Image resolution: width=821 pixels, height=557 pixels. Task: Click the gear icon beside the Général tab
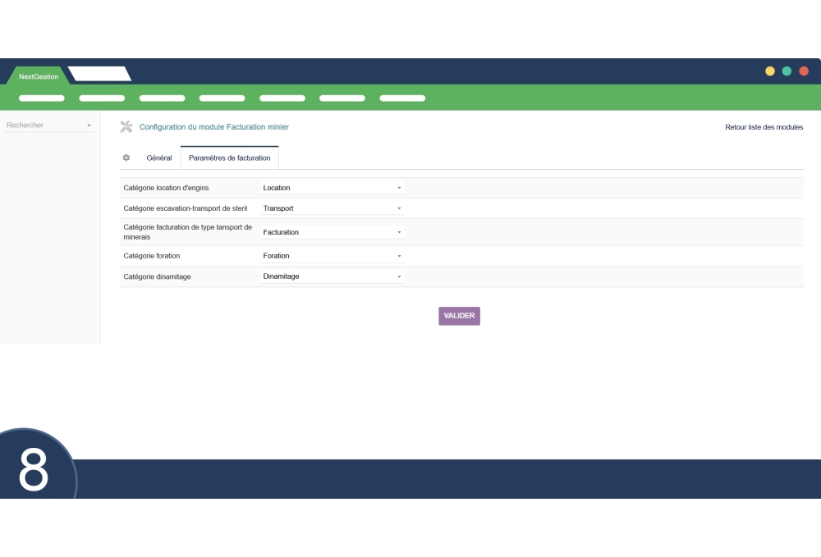pyautogui.click(x=126, y=158)
